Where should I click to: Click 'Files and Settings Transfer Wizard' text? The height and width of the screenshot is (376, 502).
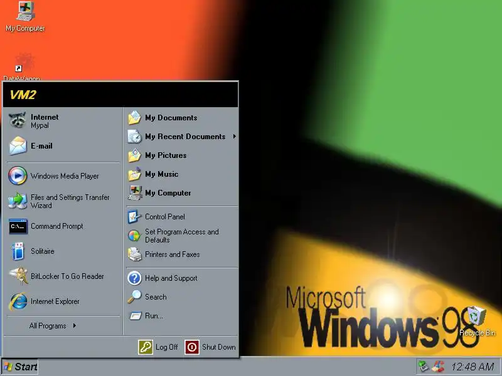tap(70, 201)
